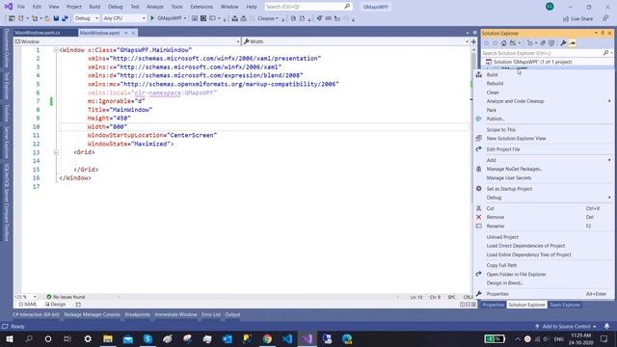
Task: Click the Home icon in Solution Explorer
Action: [x=503, y=42]
